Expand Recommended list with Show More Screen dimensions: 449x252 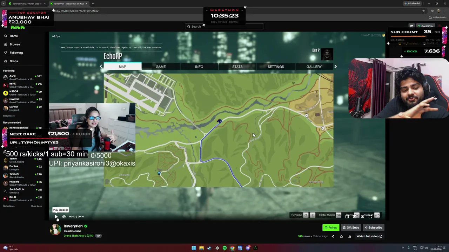point(9,206)
